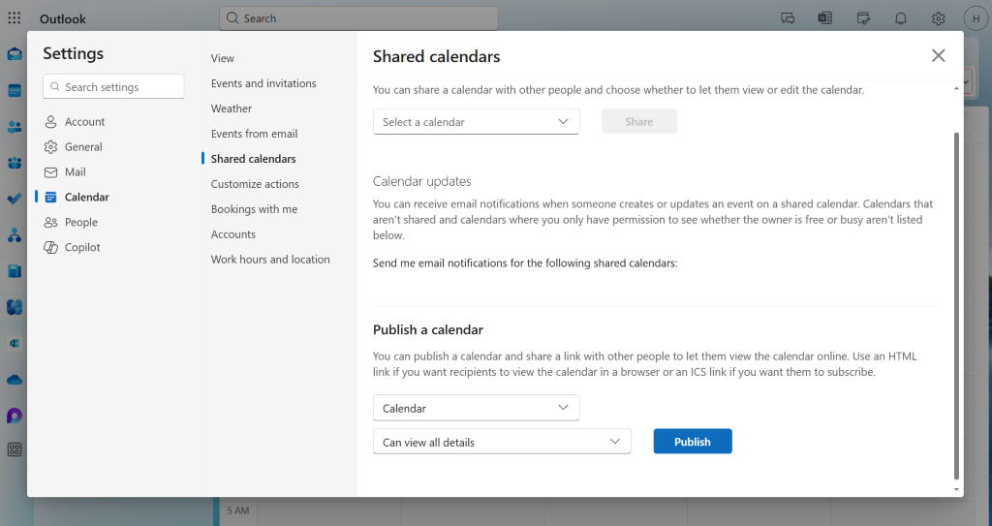Go to Events and invitations settings
This screenshot has height=526, width=992.
pyautogui.click(x=263, y=83)
